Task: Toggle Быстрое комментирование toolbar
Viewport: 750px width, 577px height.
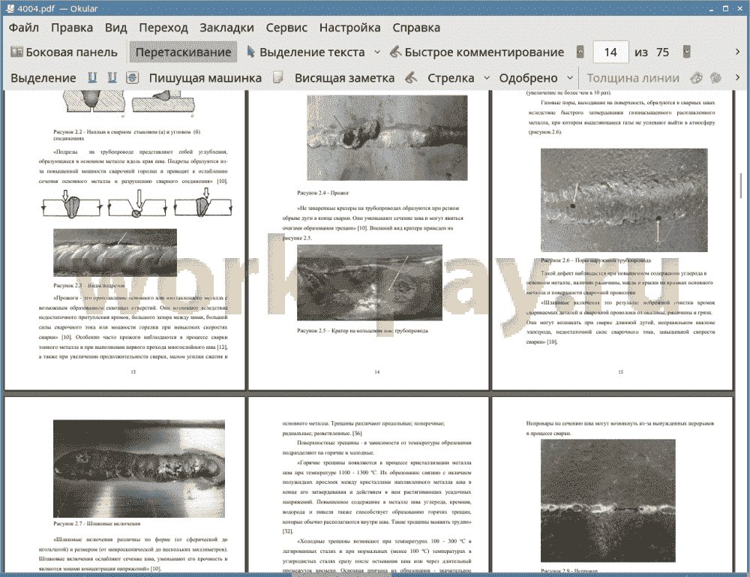Action: (x=477, y=53)
